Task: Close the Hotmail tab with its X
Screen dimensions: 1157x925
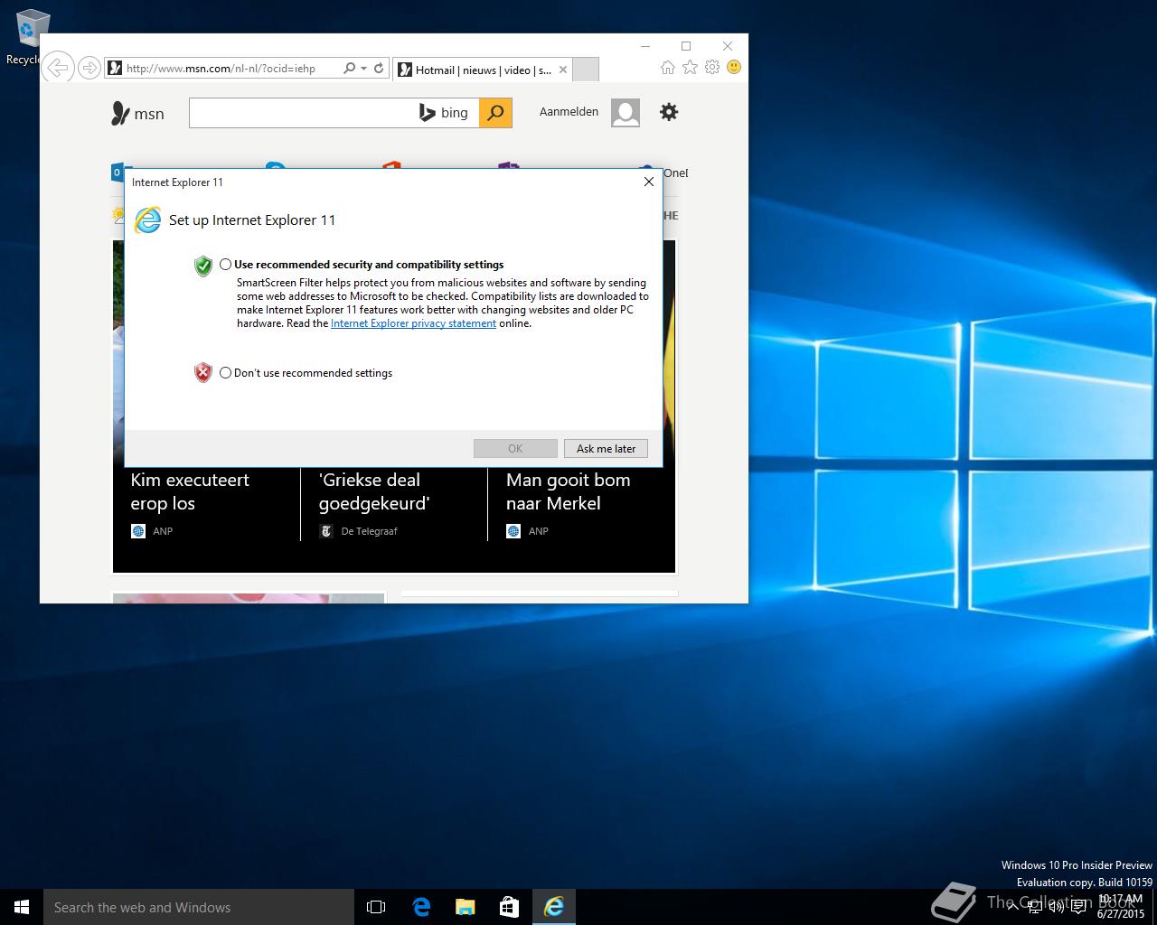Action: (563, 70)
